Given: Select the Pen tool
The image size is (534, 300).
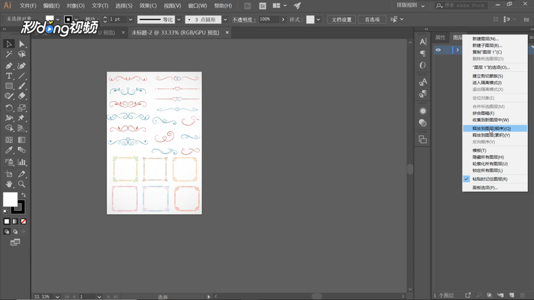Looking at the screenshot, I should tap(9, 66).
